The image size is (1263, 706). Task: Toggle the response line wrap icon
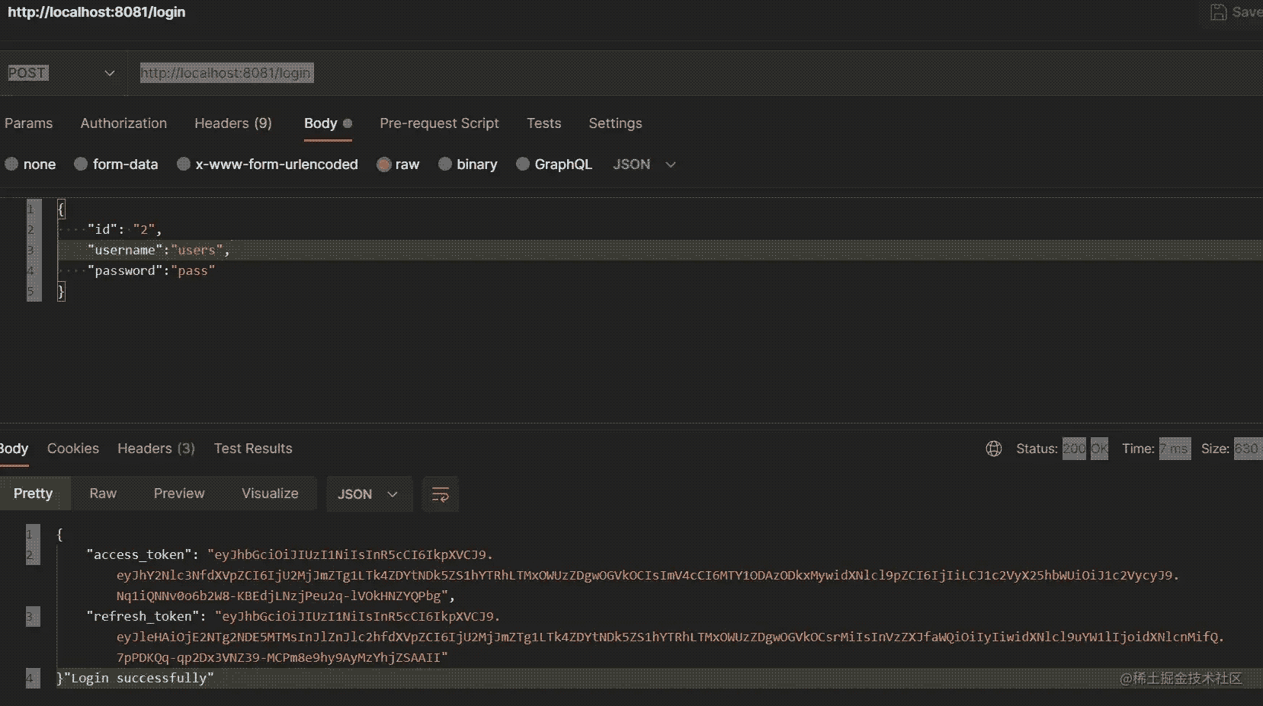click(x=440, y=494)
